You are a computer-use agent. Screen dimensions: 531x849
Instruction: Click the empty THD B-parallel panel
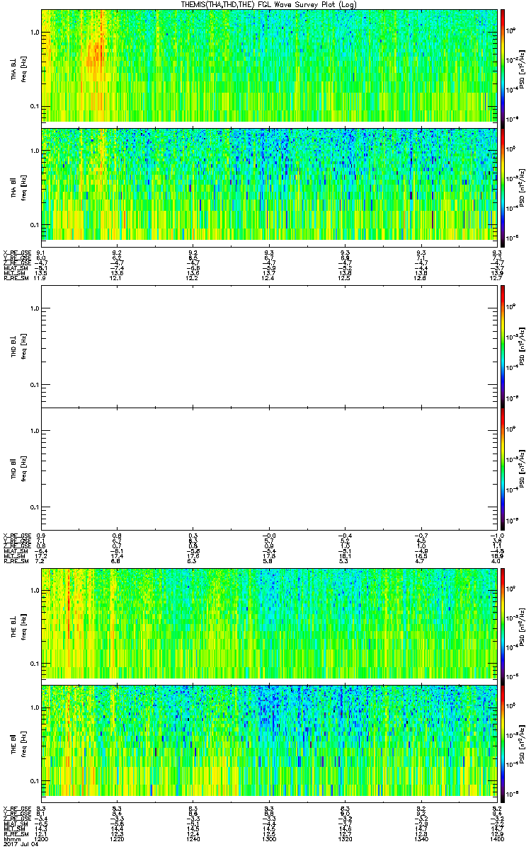click(x=268, y=469)
